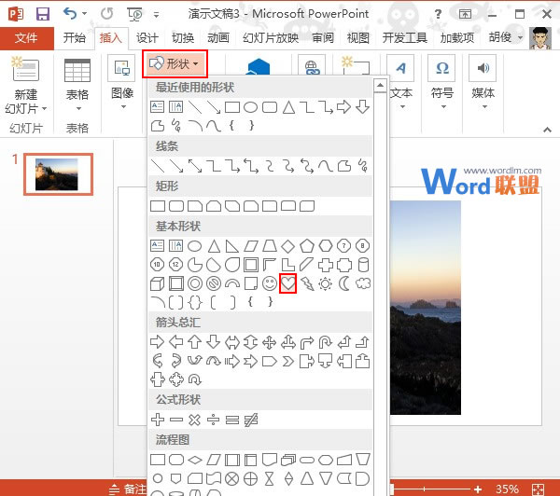Select the plus sign equation shape
The height and width of the screenshot is (496, 560).
pyautogui.click(x=158, y=420)
